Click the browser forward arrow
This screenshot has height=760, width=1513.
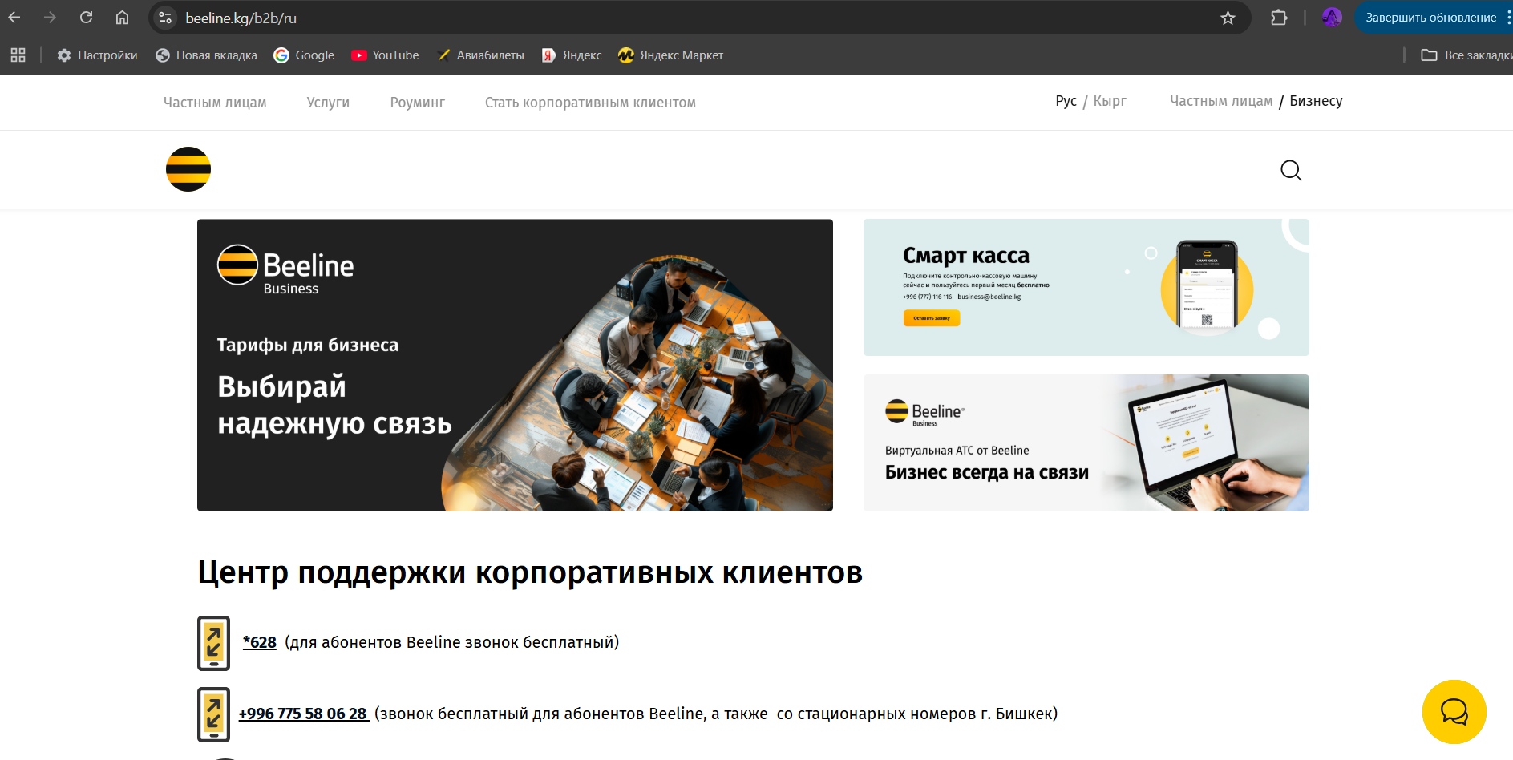pos(50,18)
